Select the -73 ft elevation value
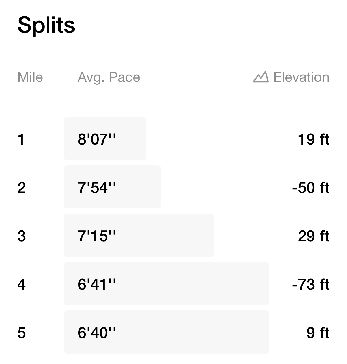Screen dimensions: 347x364 pos(311,285)
